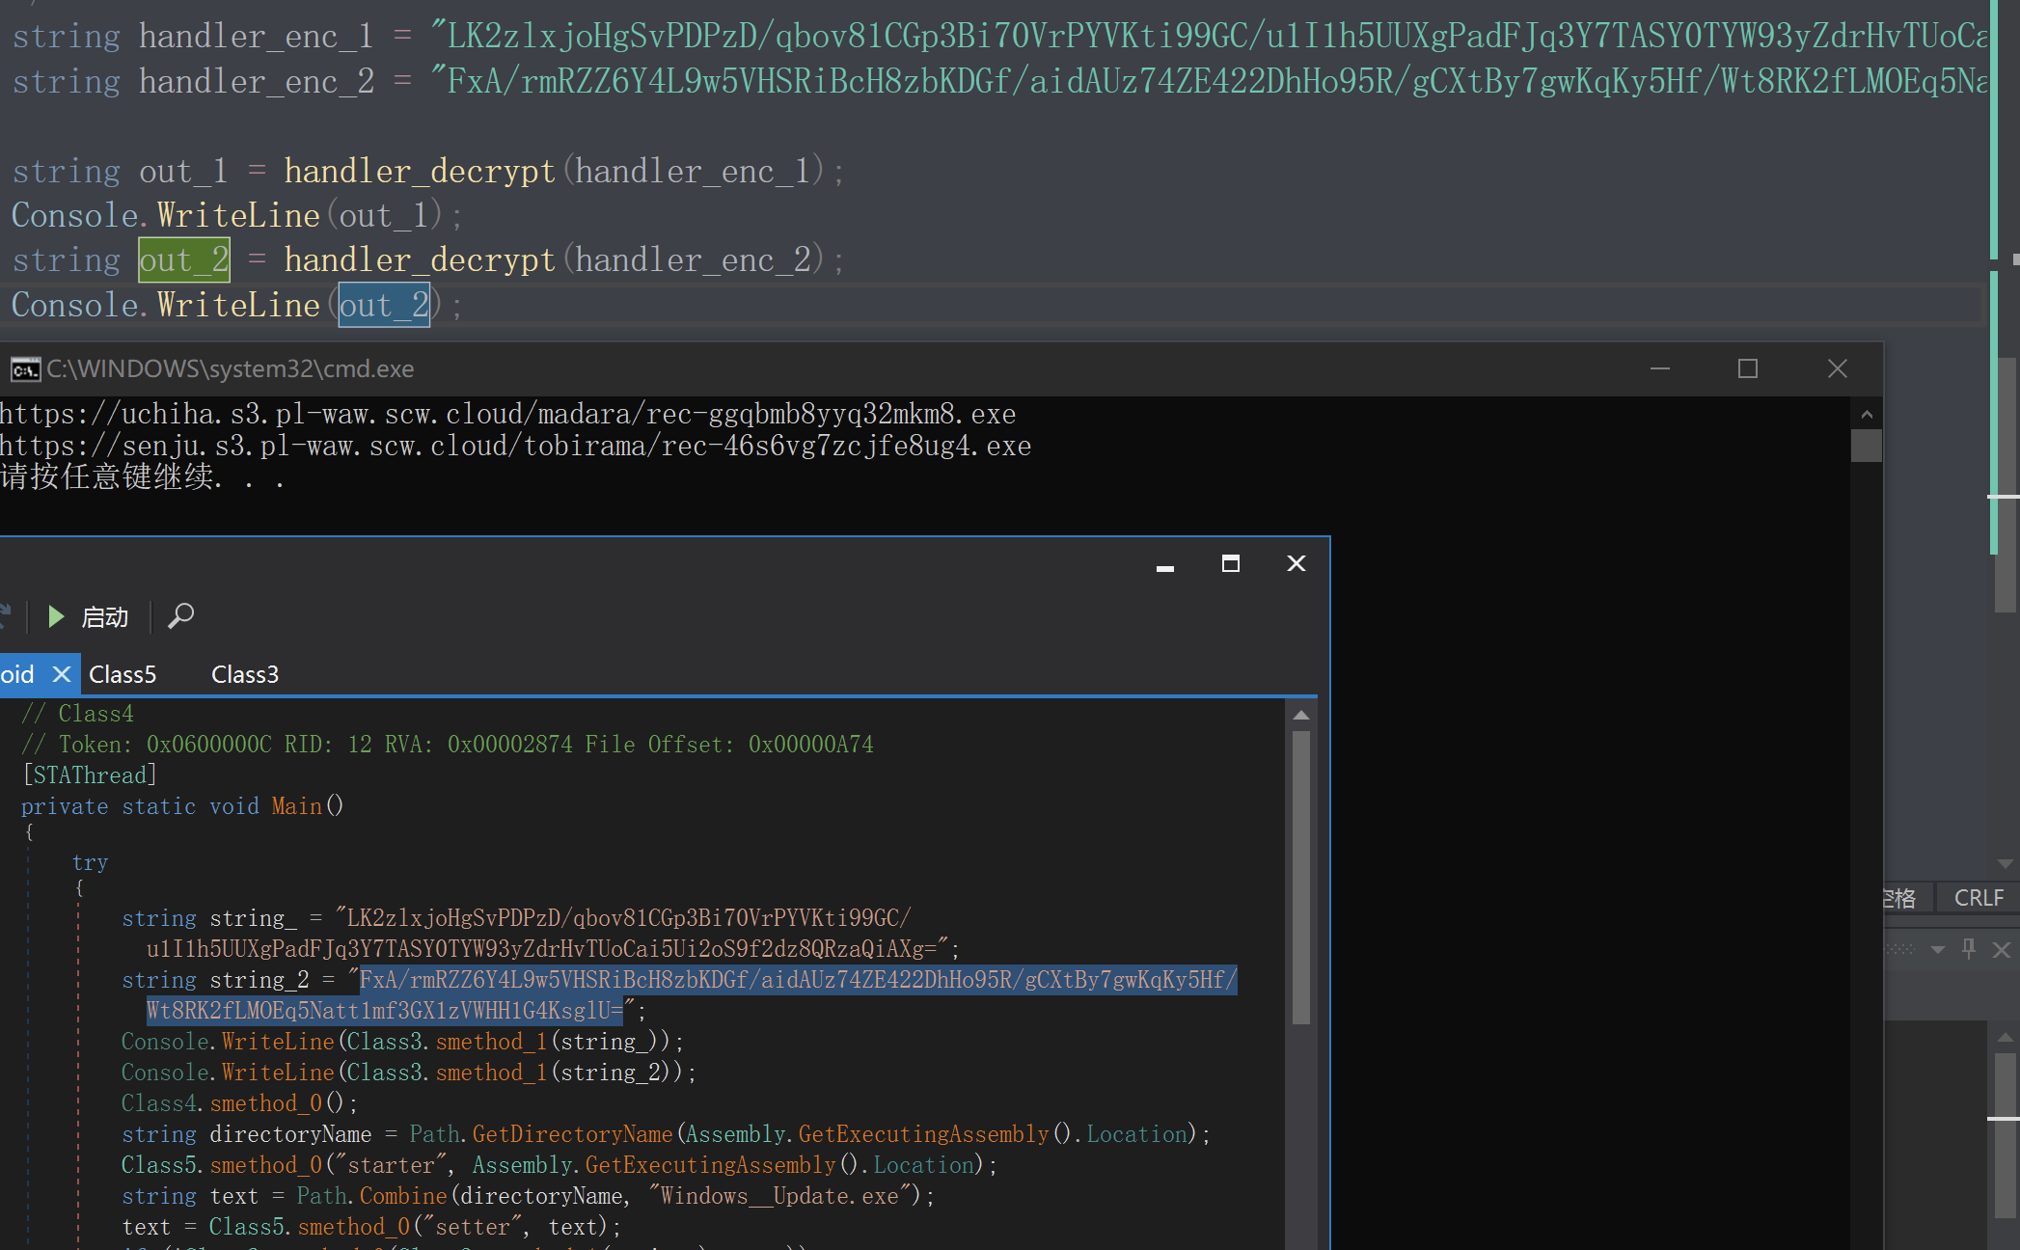
Task: Click out_2 inside the last Console.WriteLine
Action: point(384,305)
